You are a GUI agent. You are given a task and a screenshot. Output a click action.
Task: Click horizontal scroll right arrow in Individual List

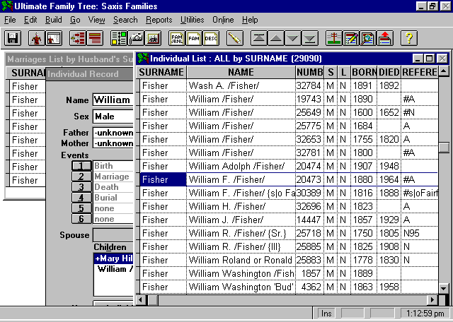point(432,300)
